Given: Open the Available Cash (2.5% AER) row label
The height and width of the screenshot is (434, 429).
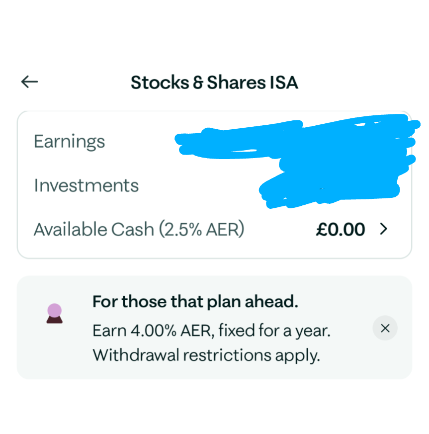Looking at the screenshot, I should 139,230.
